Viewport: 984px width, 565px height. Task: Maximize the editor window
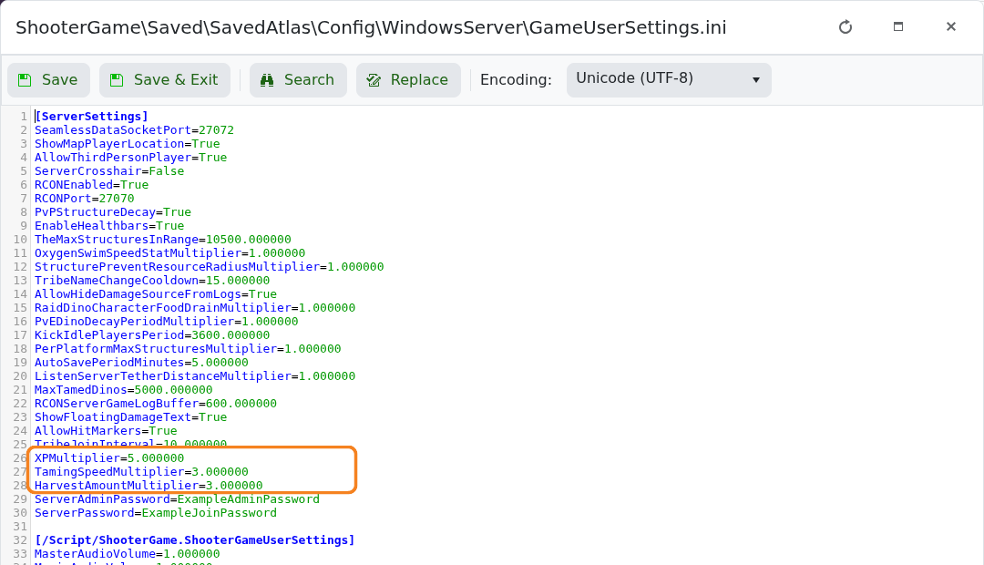898,27
